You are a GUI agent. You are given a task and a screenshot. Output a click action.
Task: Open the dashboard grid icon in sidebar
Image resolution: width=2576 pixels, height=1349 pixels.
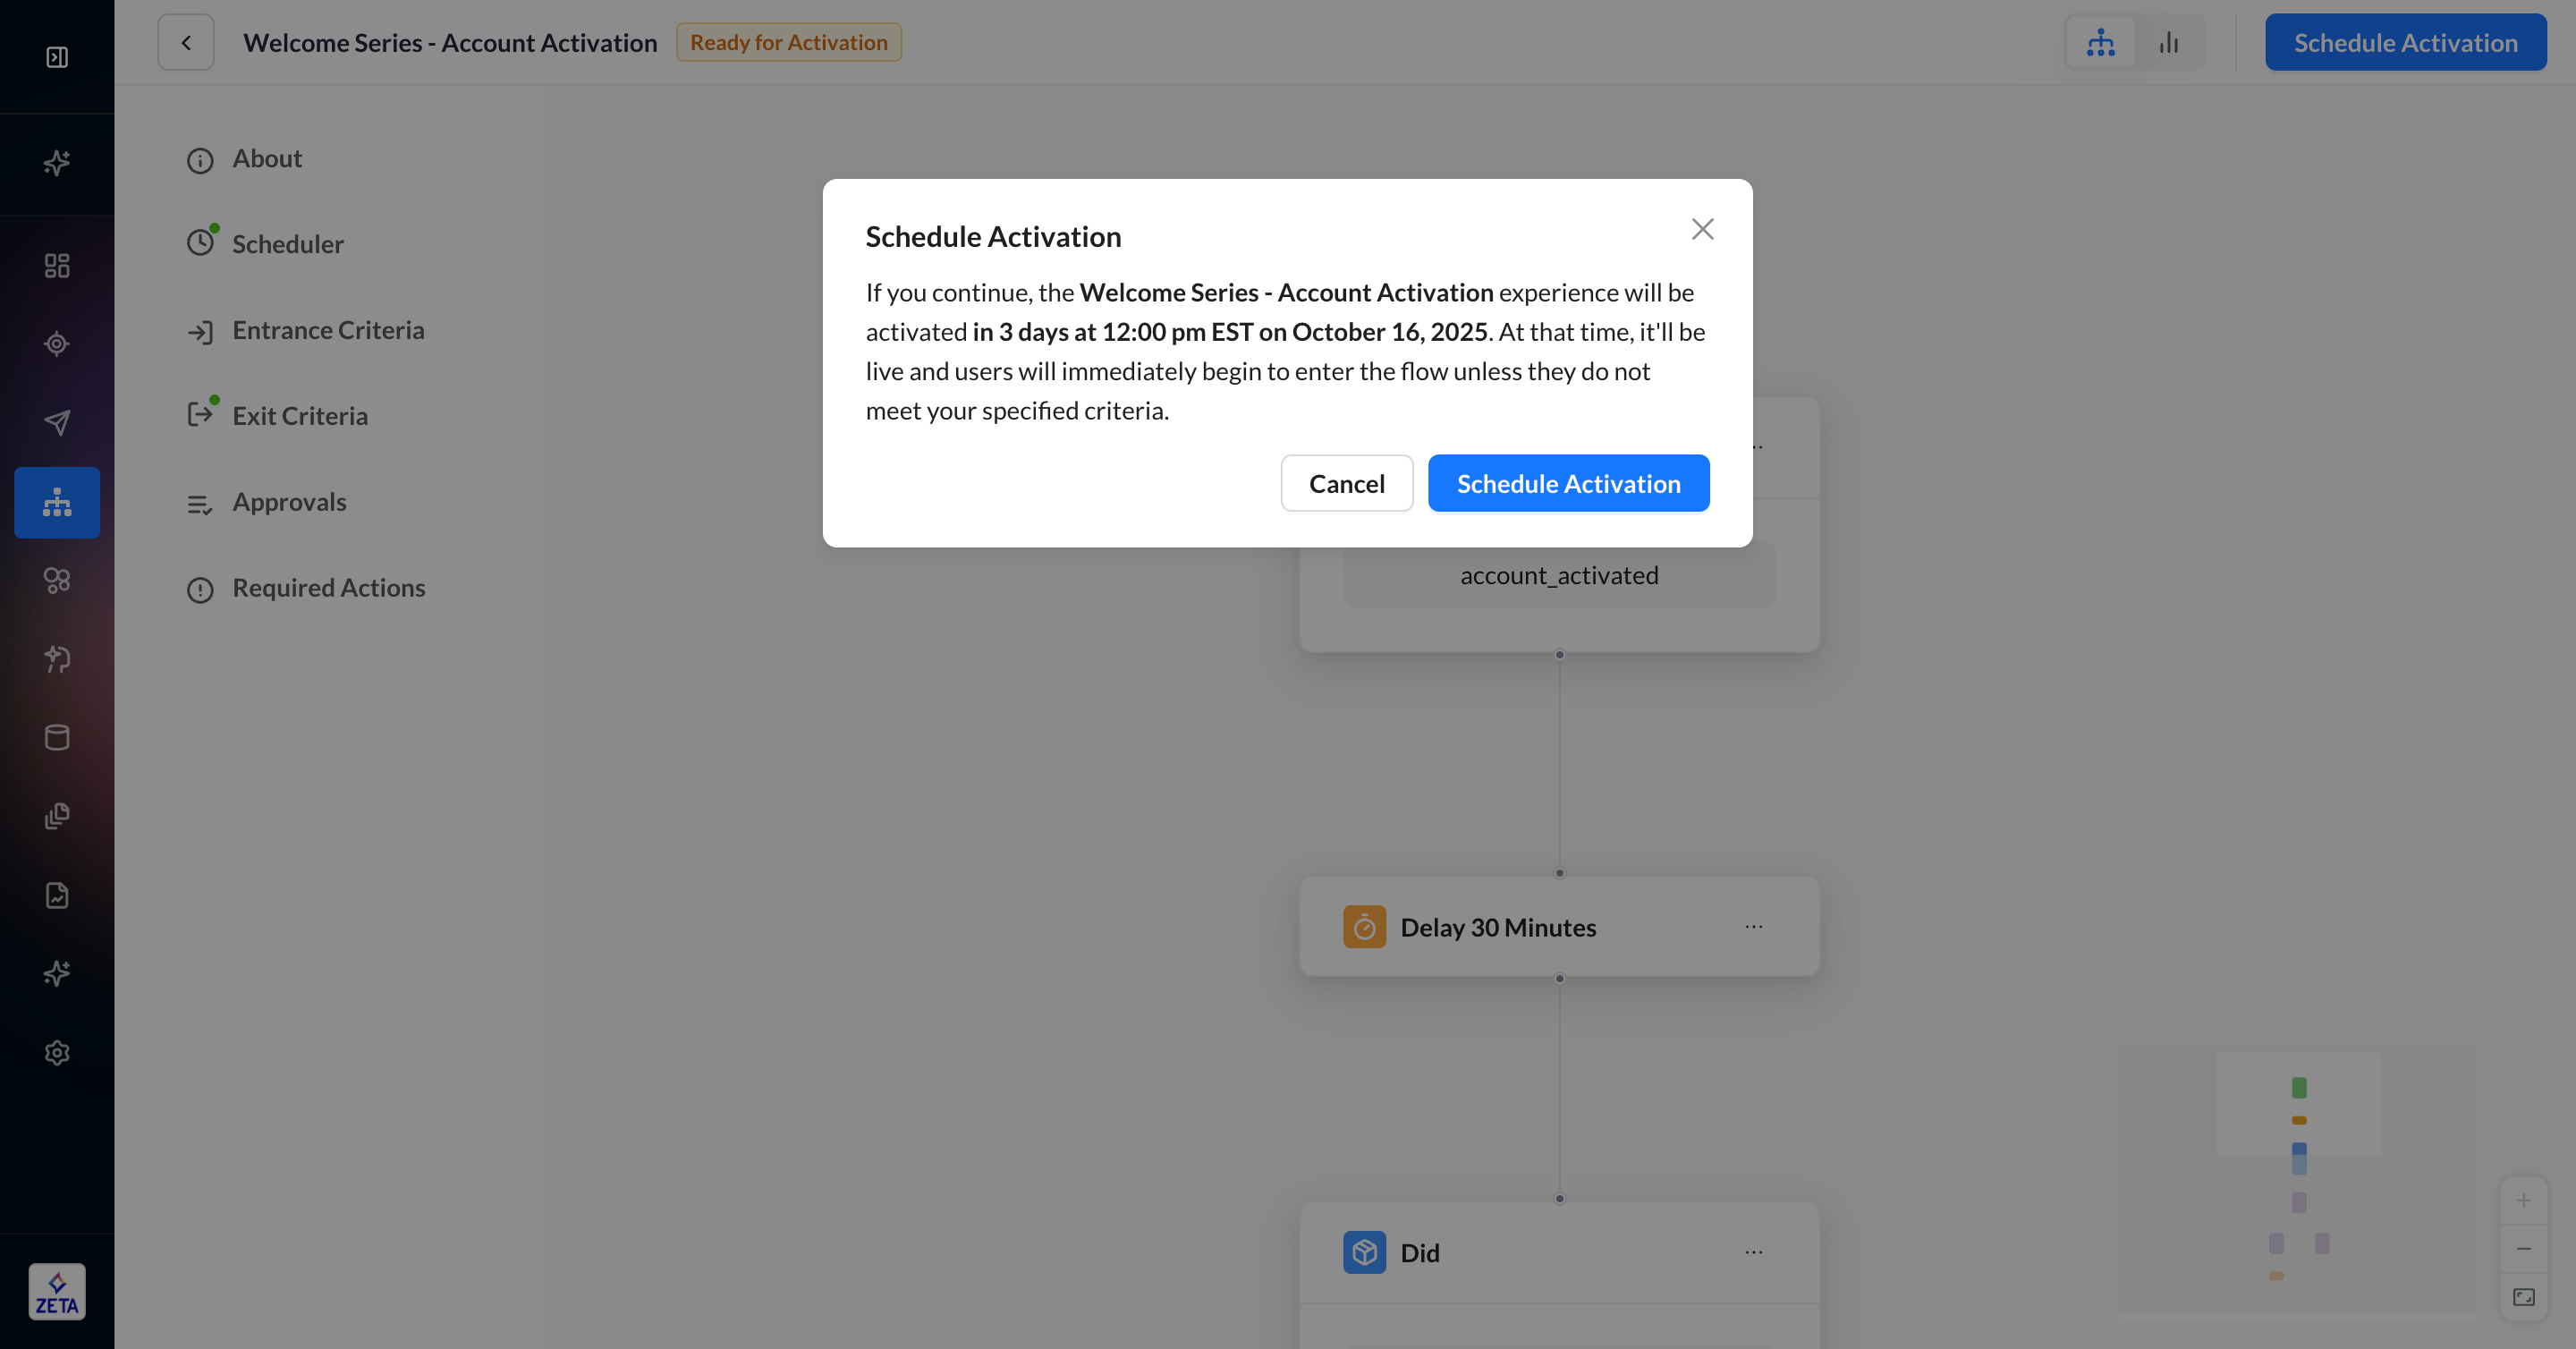tap(57, 265)
